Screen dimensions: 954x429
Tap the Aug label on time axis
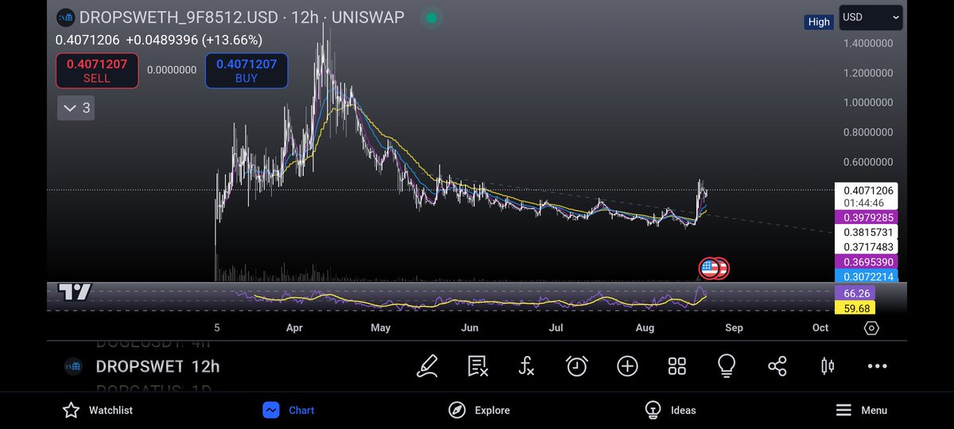pyautogui.click(x=645, y=327)
